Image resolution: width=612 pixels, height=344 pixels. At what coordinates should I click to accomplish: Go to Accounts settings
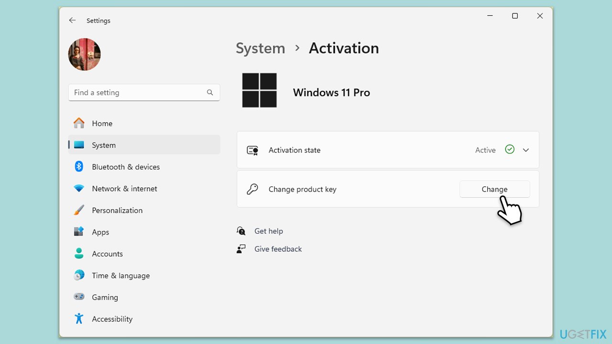pos(144,254)
